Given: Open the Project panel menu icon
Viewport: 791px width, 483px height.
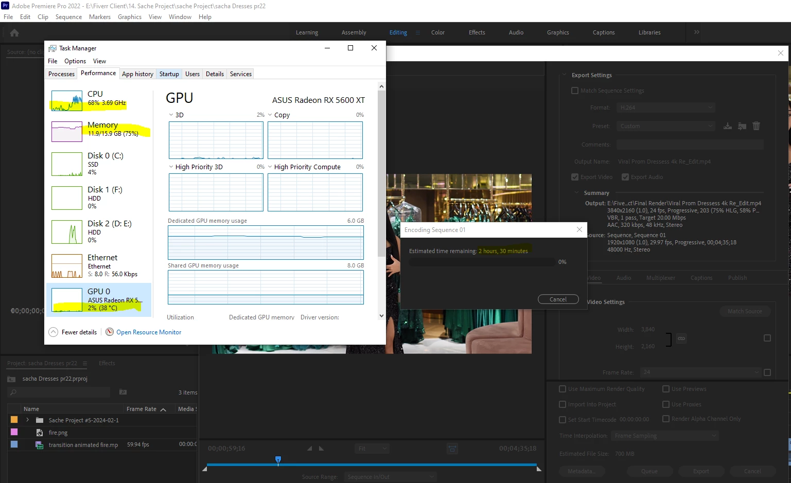Looking at the screenshot, I should (x=85, y=363).
